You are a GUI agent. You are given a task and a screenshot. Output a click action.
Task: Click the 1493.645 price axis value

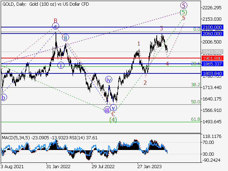(x=212, y=121)
